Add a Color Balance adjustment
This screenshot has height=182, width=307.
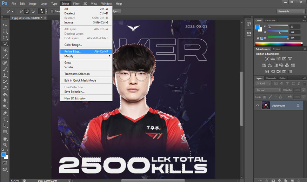coord(270,65)
